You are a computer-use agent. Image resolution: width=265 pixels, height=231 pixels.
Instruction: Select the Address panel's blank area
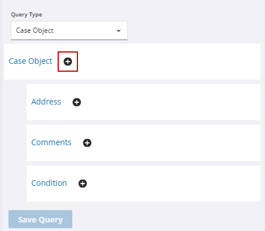click(170, 102)
